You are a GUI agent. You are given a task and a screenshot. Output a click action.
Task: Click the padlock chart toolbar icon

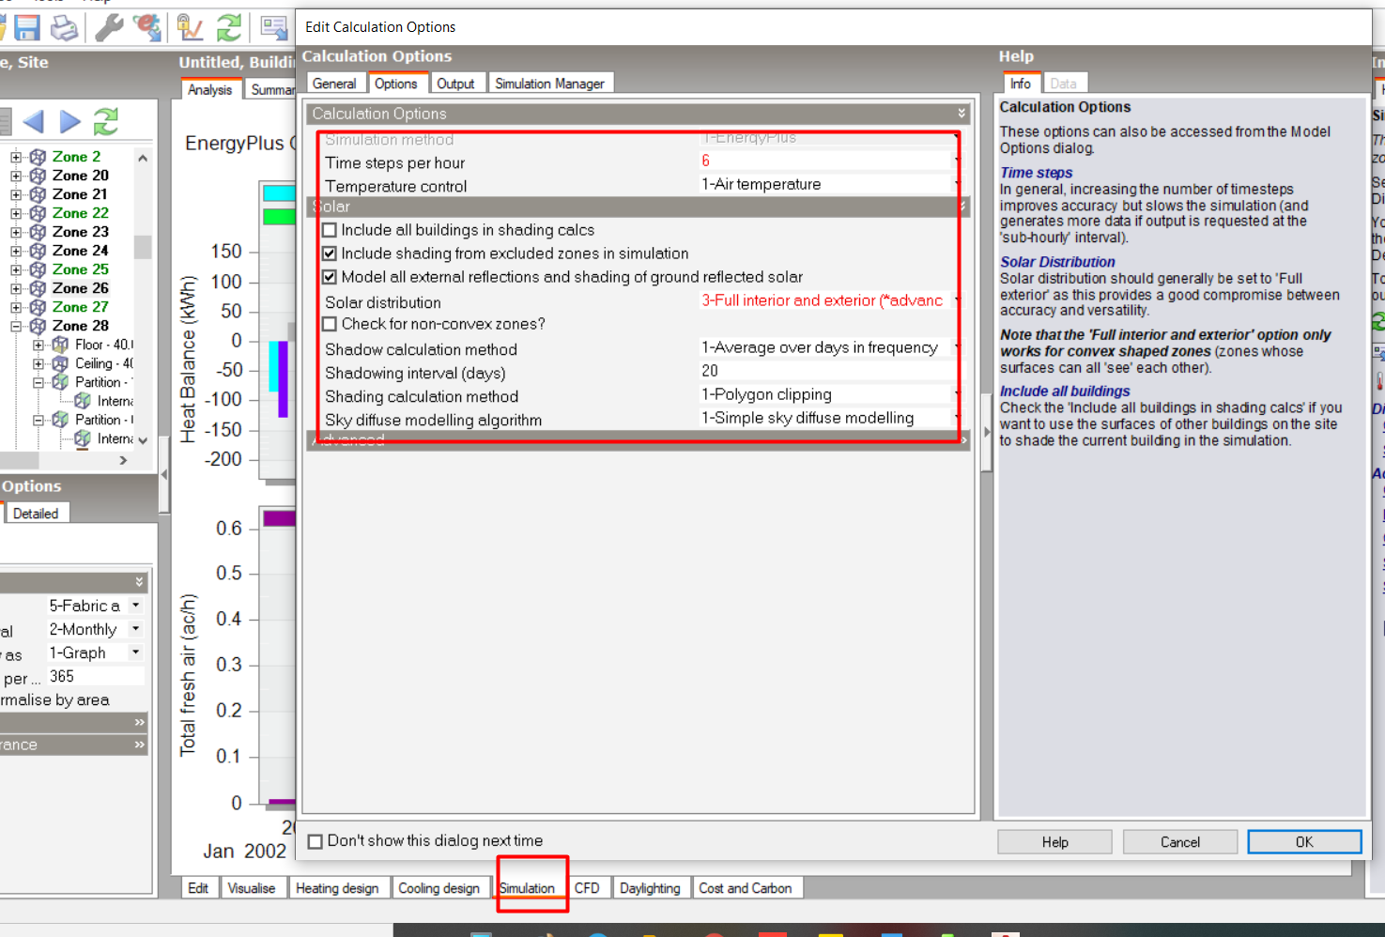(191, 27)
